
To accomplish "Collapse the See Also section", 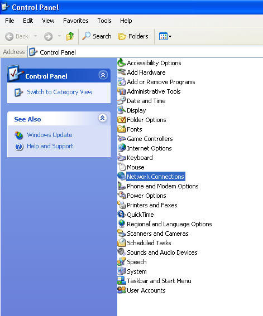I will [x=103, y=118].
